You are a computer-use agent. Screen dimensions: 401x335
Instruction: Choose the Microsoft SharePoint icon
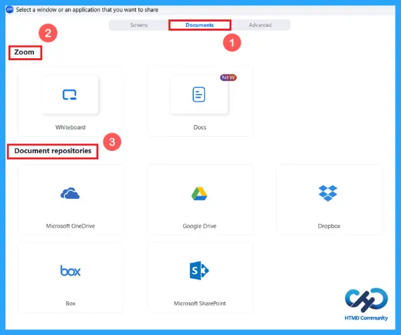(x=199, y=271)
